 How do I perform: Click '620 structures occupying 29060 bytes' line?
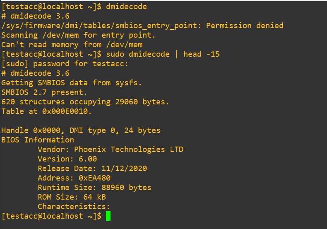click(x=85, y=102)
